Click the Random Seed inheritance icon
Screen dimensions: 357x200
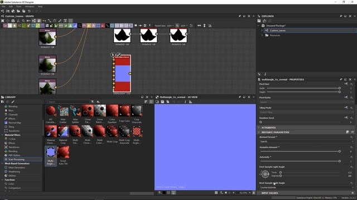(x=346, y=118)
